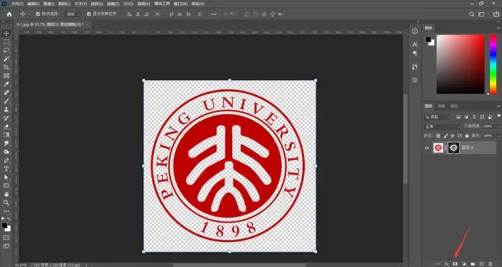502x267 pixels.
Task: Click the layer mask thumbnail of layer 0
Action: (x=453, y=148)
